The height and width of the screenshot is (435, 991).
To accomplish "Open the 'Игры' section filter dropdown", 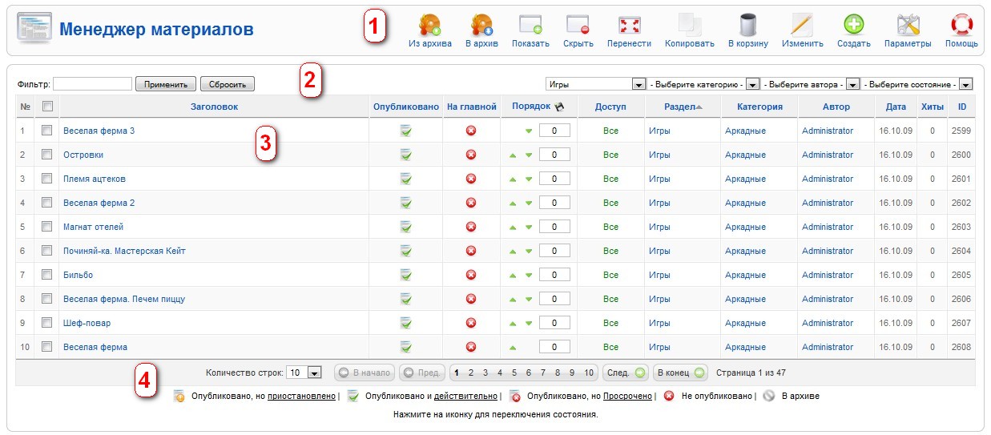I will click(639, 84).
